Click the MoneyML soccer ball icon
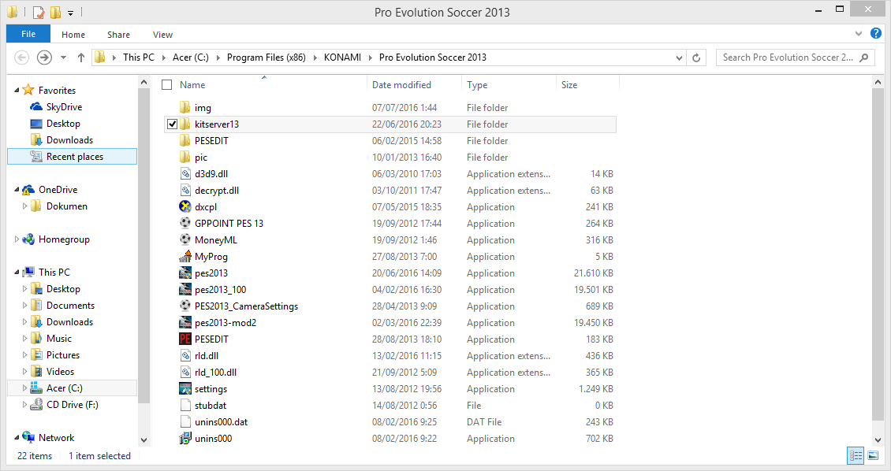891x471 pixels. click(185, 240)
